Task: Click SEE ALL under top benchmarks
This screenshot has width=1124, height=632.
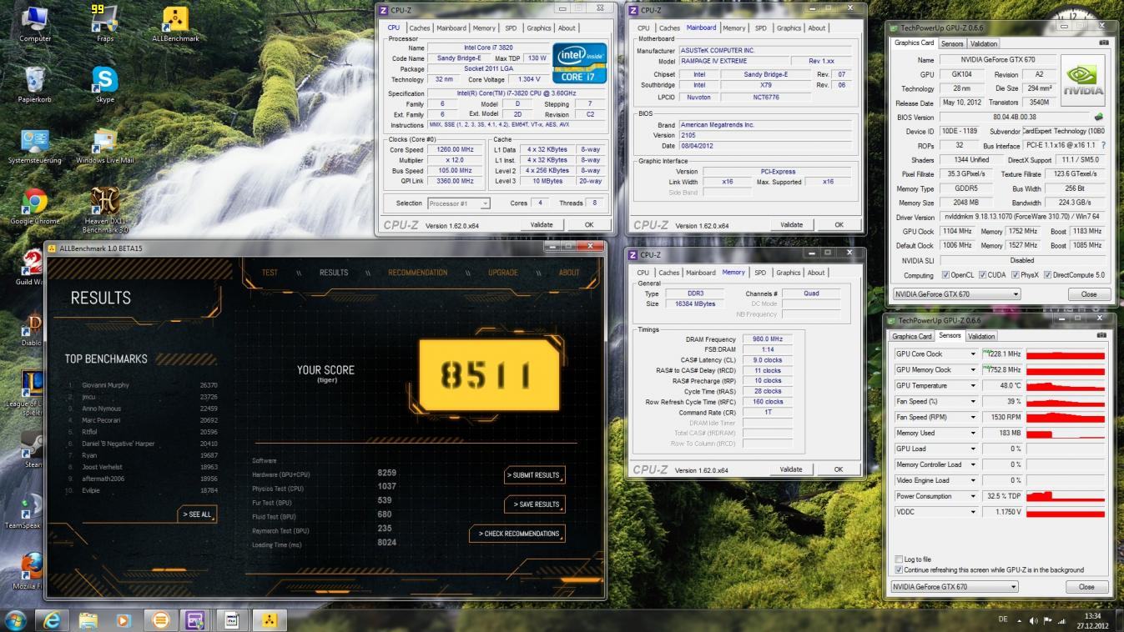Action: tap(197, 514)
